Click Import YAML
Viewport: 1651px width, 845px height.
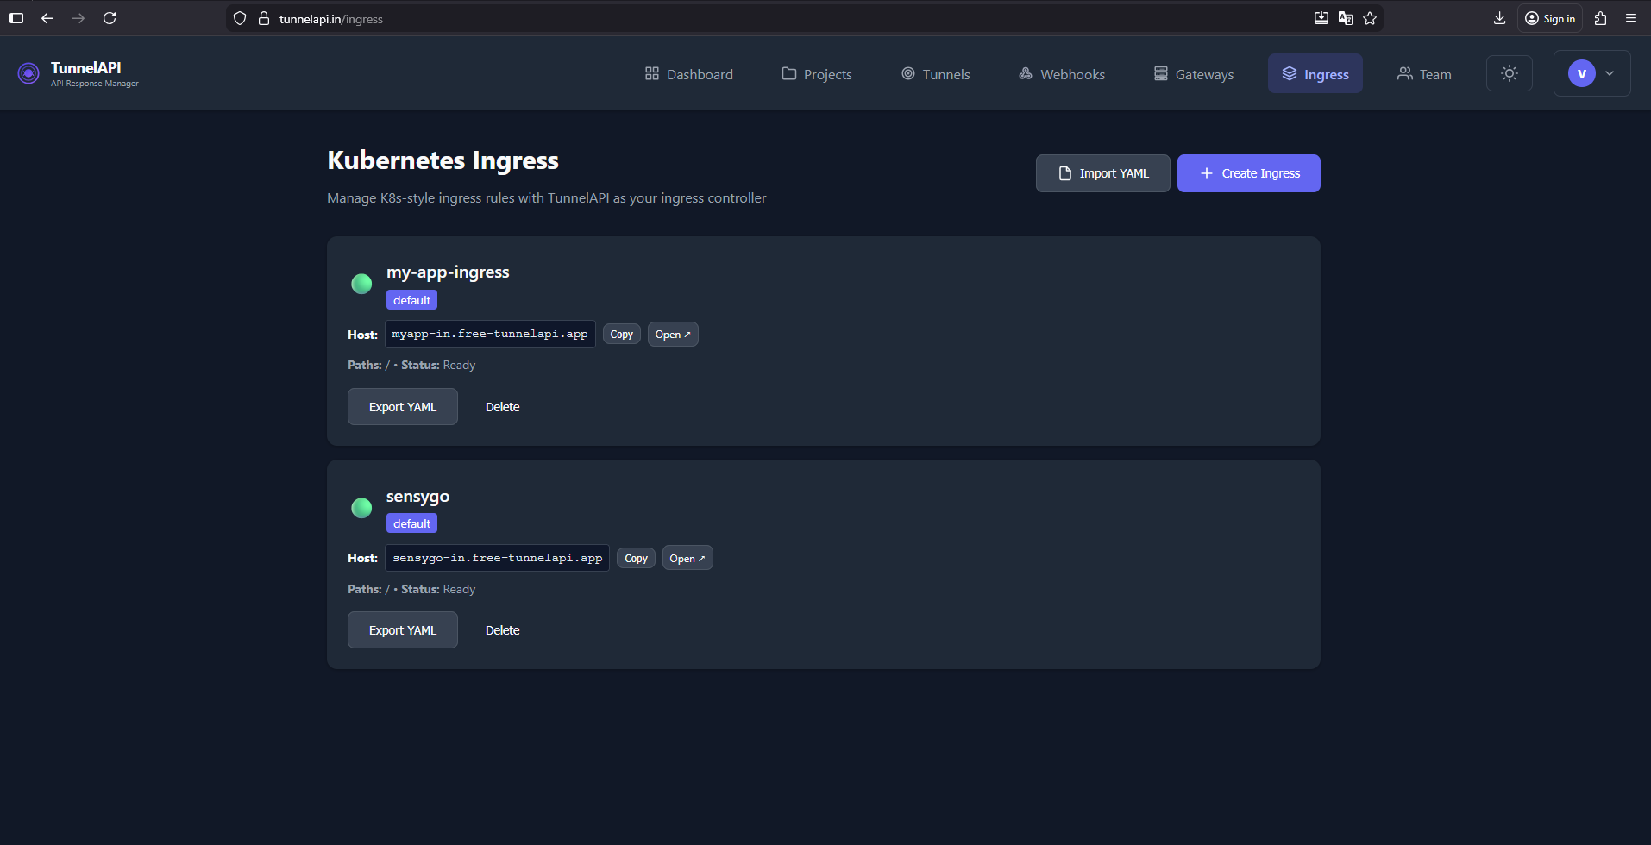1102,172
